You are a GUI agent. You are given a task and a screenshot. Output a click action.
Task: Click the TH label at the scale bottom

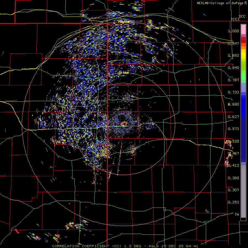[x=237, y=215]
